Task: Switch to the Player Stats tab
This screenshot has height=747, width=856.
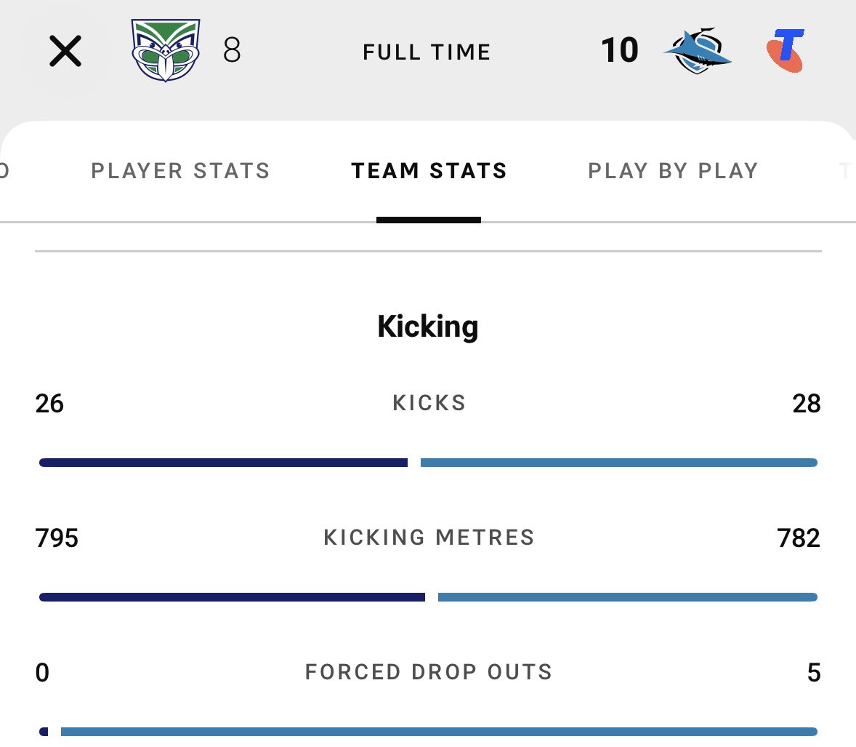Action: 181,171
